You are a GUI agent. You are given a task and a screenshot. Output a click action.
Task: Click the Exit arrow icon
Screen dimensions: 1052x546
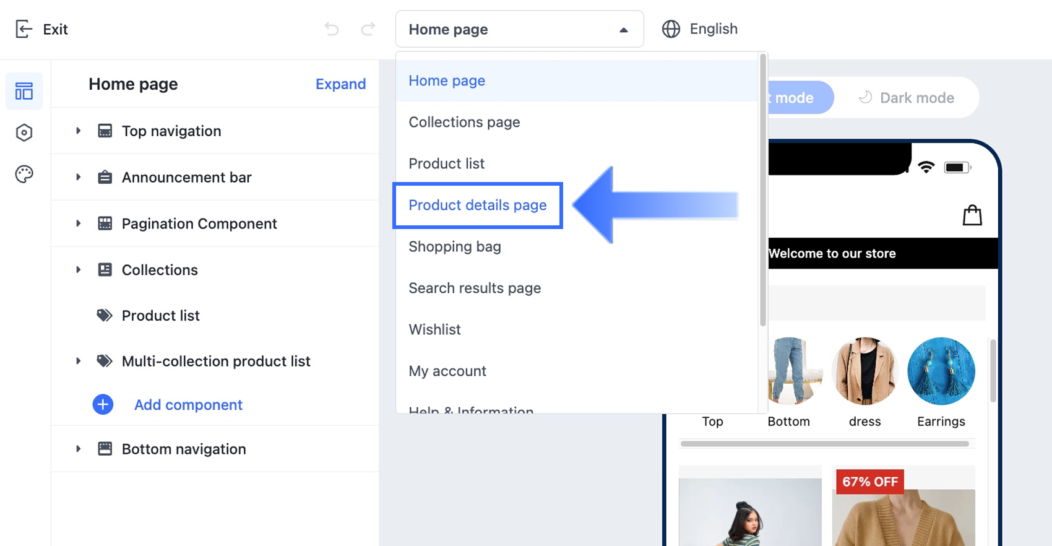tap(24, 29)
